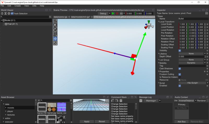This screenshot has width=209, height=124.
Task: Open the Utils menu
Action: [34, 6]
